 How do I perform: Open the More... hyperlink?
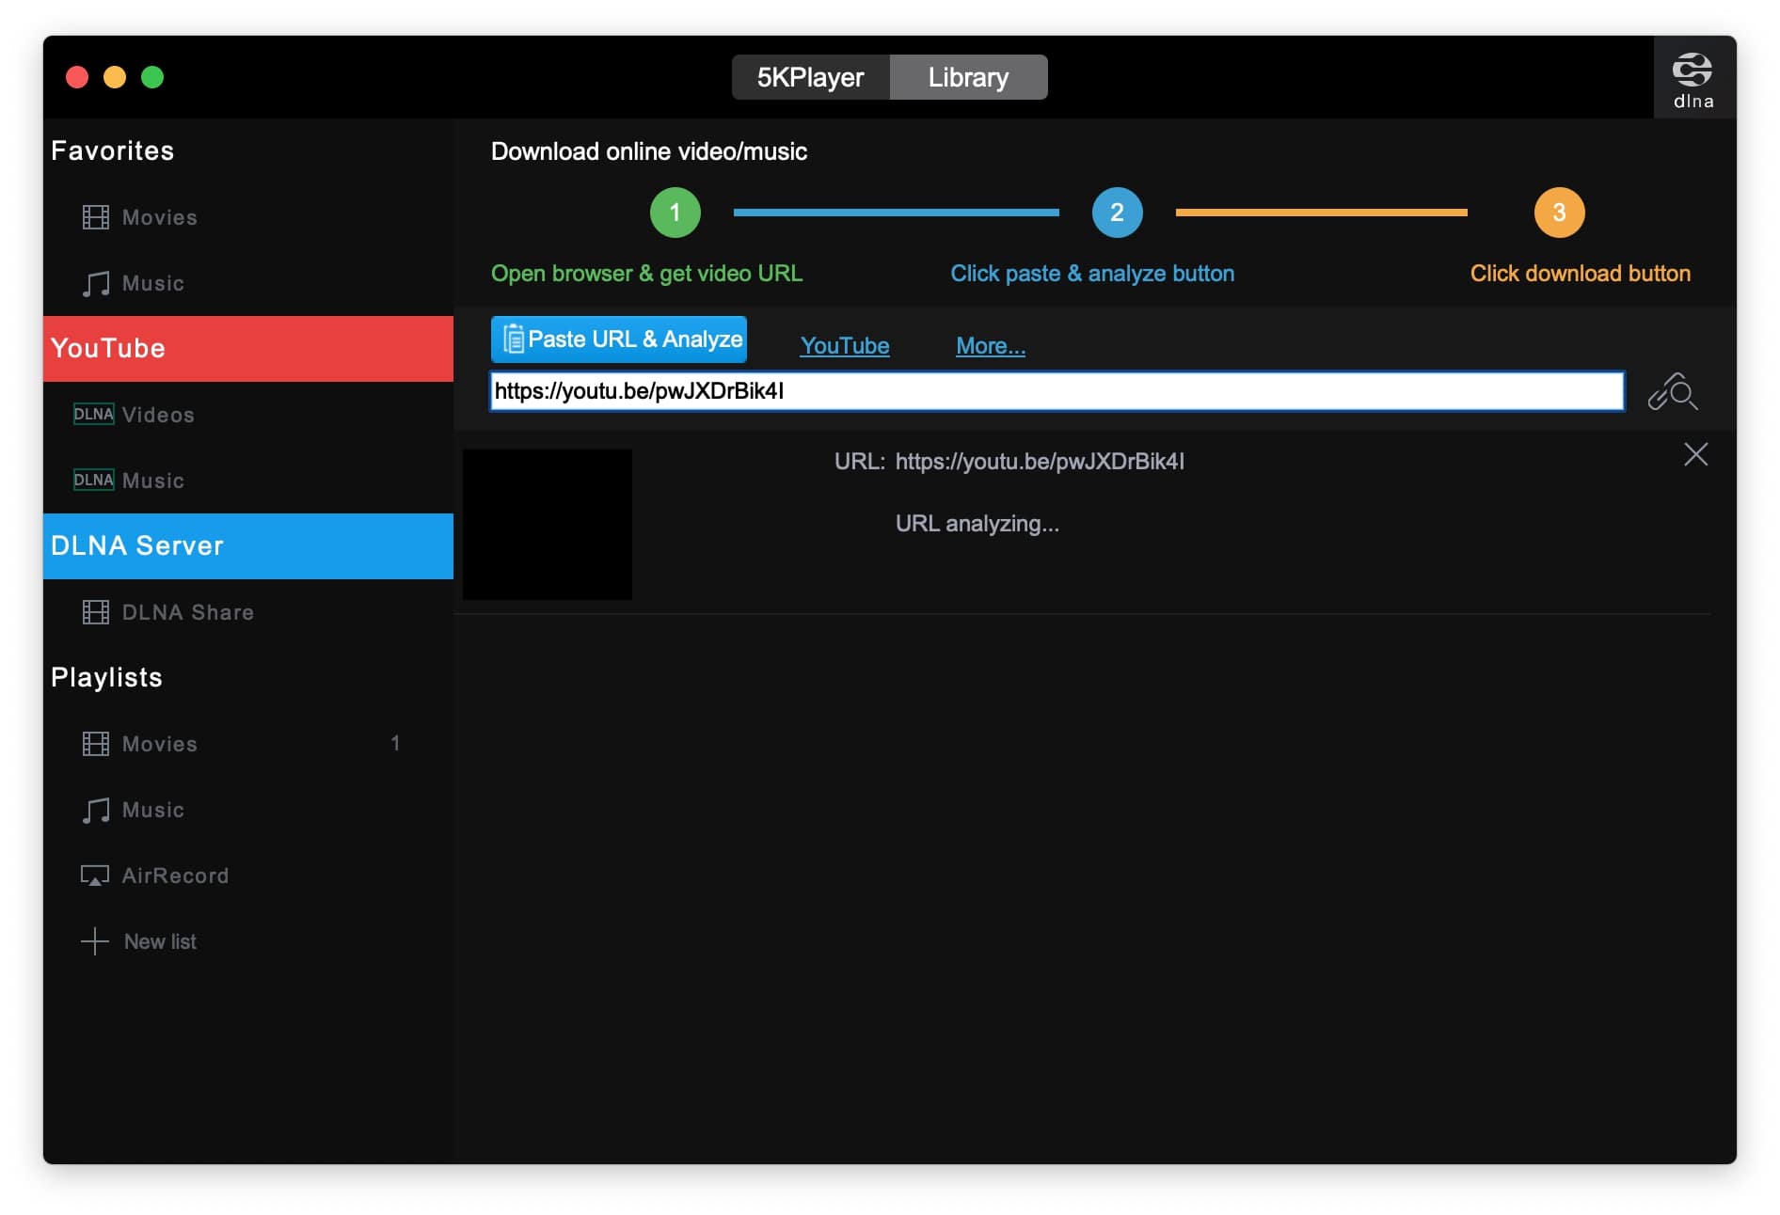[991, 346]
